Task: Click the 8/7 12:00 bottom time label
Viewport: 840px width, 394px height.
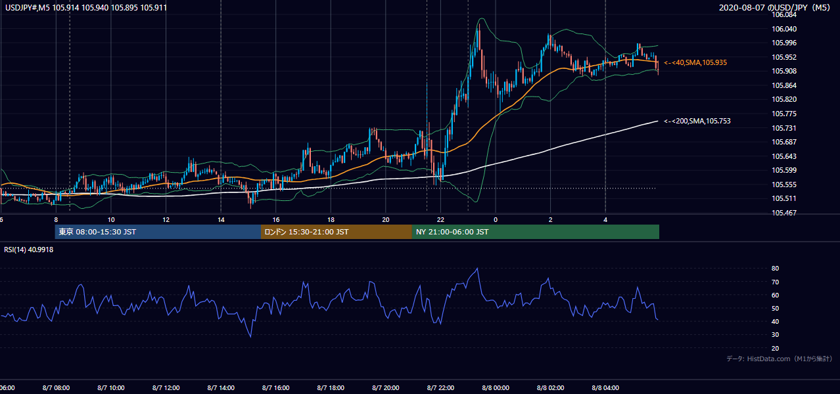Action: click(166, 387)
